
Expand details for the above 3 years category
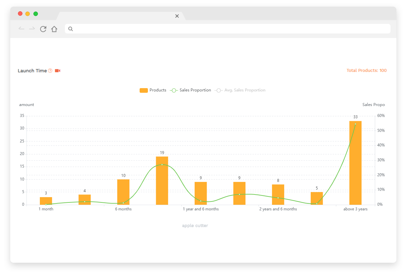point(355,209)
